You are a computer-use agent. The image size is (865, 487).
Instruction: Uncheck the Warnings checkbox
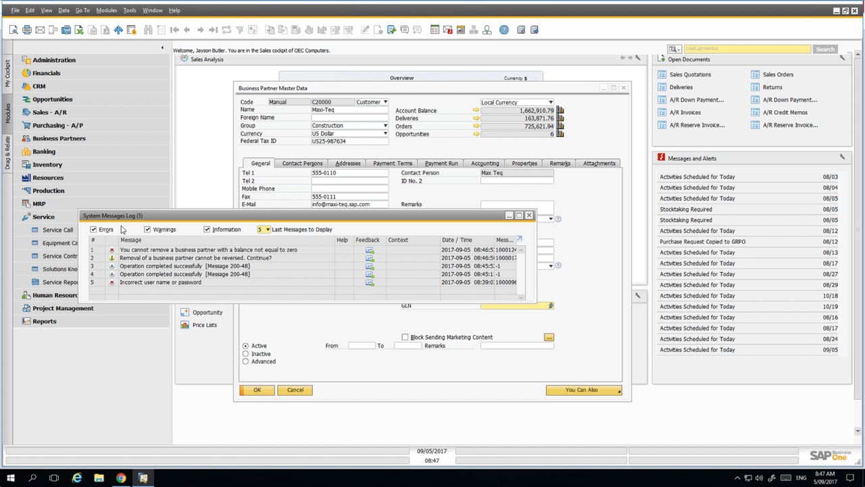147,230
